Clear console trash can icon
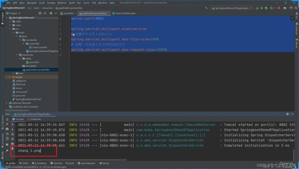Image resolution: width=299 pixels, height=169 pixels. pyautogui.click(x=12, y=149)
